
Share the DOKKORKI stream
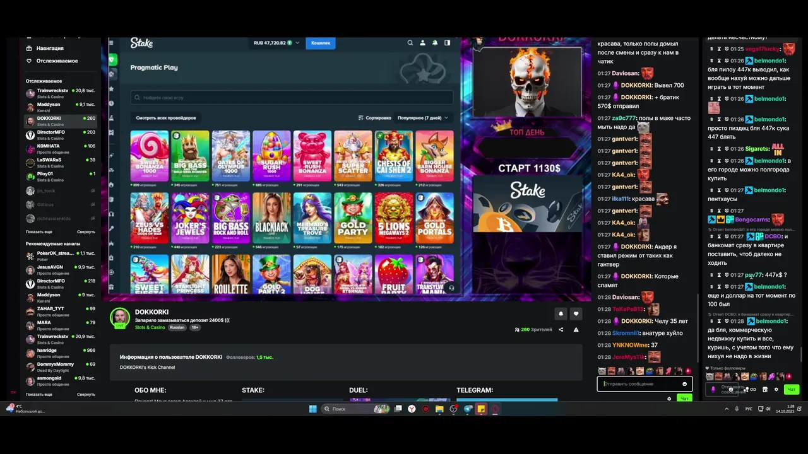point(561,329)
